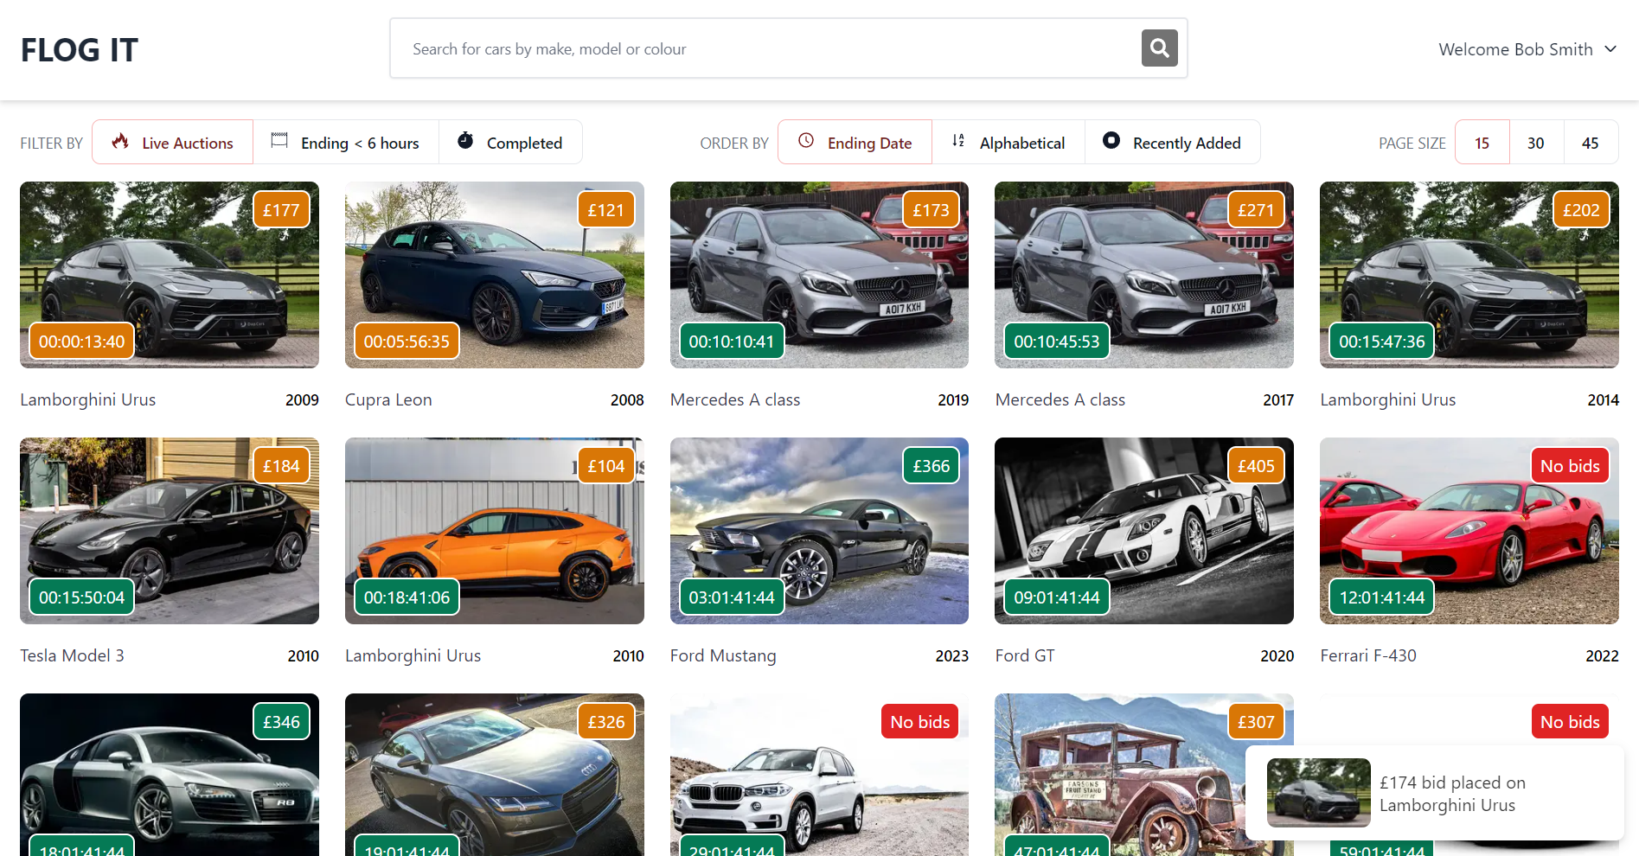Set page size to 30
The height and width of the screenshot is (856, 1639).
(x=1536, y=142)
